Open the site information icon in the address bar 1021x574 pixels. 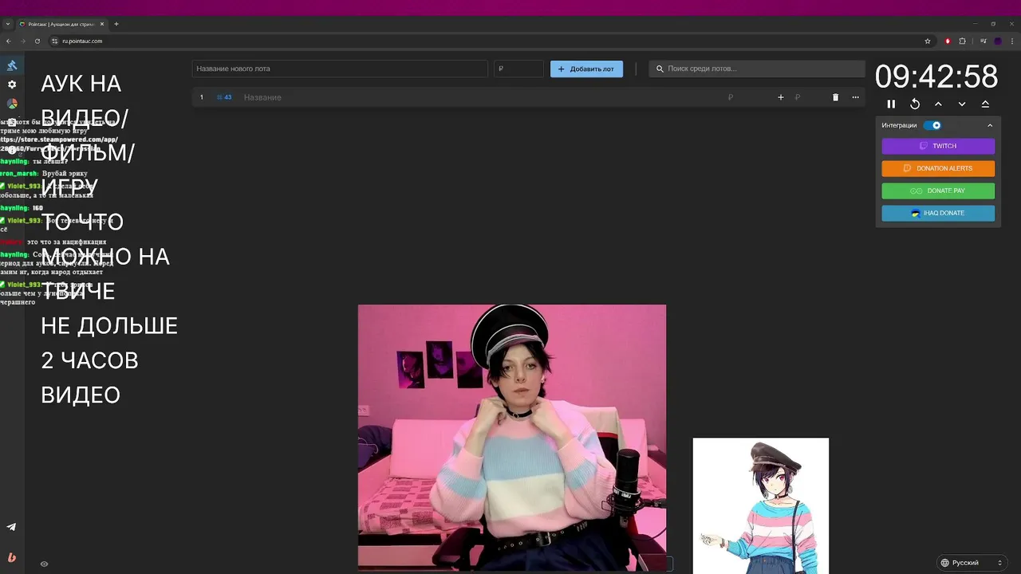pos(55,41)
